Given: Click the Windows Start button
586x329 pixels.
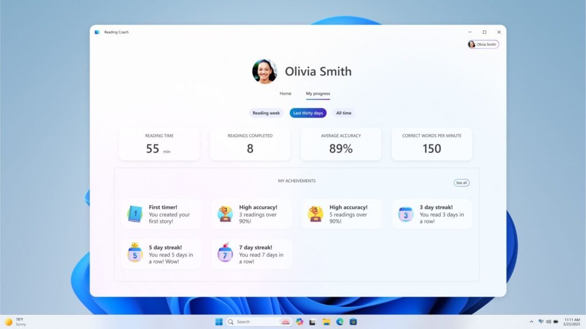Looking at the screenshot, I should [219, 322].
